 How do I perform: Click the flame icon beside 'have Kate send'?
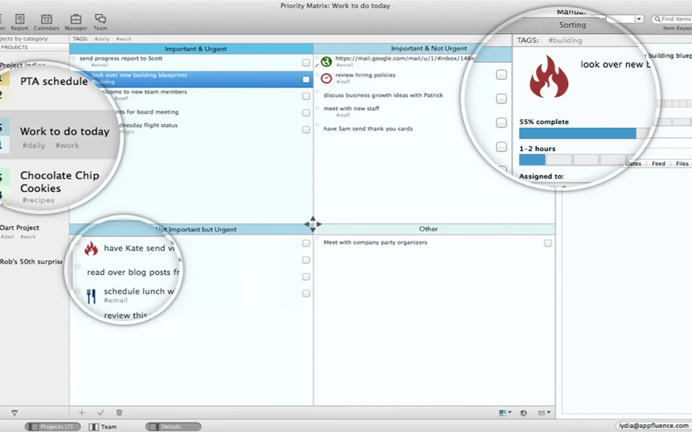(91, 248)
